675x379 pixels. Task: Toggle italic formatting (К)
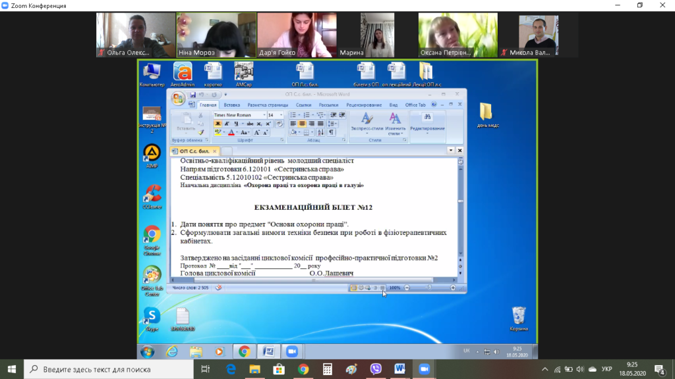tap(225, 124)
